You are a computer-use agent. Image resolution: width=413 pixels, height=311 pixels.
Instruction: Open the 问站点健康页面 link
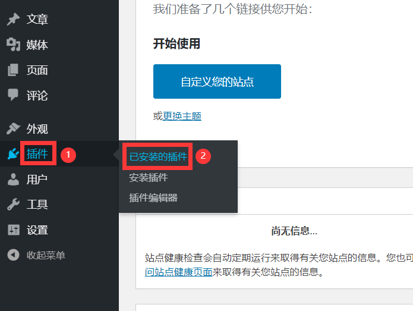tap(179, 272)
